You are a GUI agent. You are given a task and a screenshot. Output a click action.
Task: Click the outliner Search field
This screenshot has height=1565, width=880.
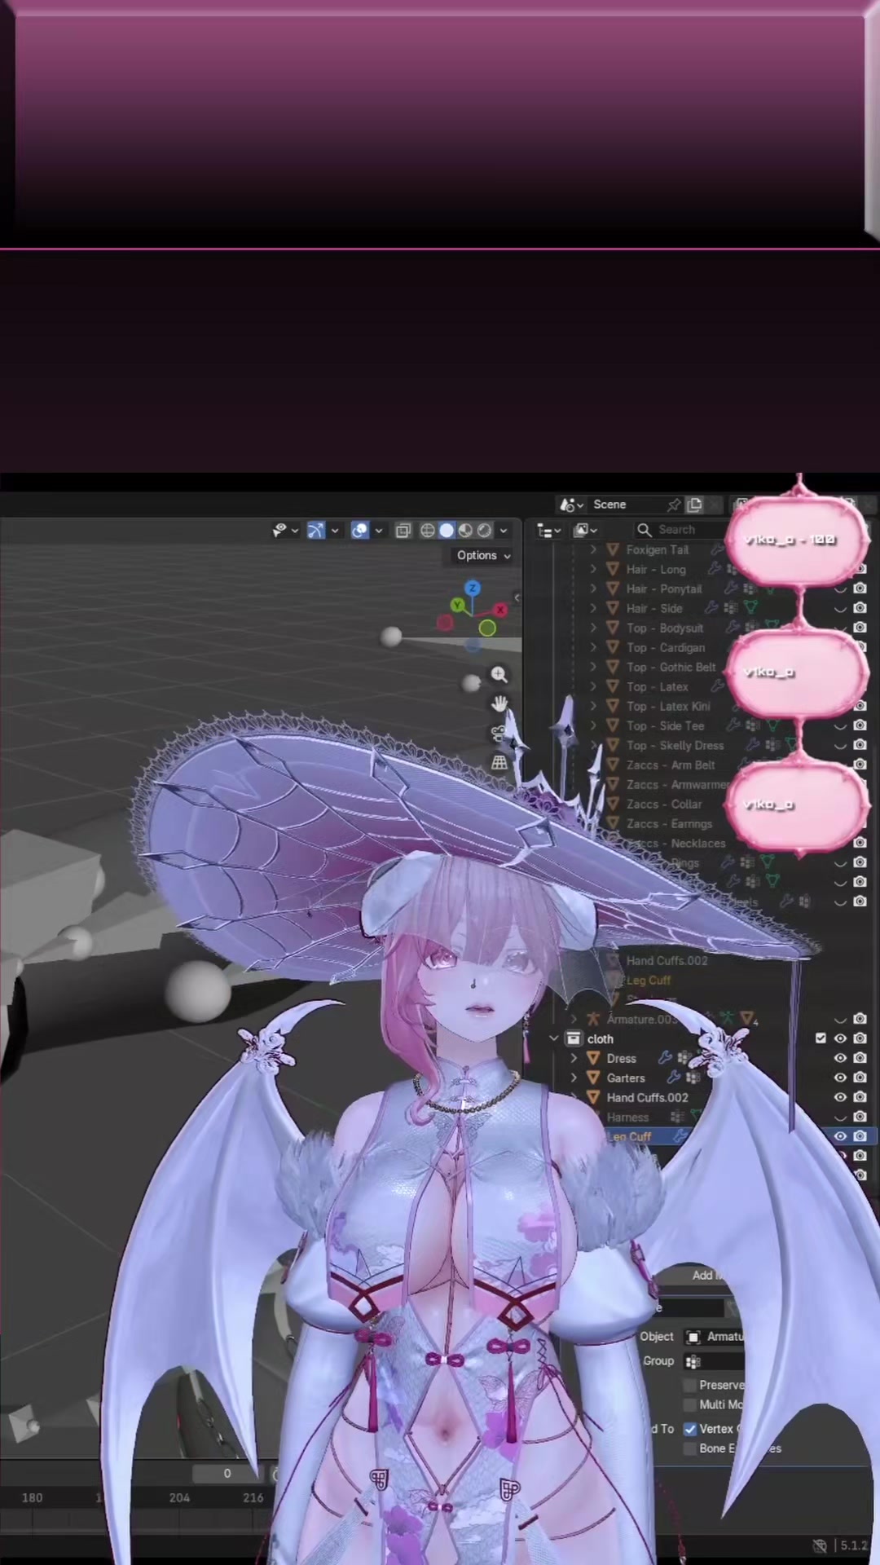[680, 530]
